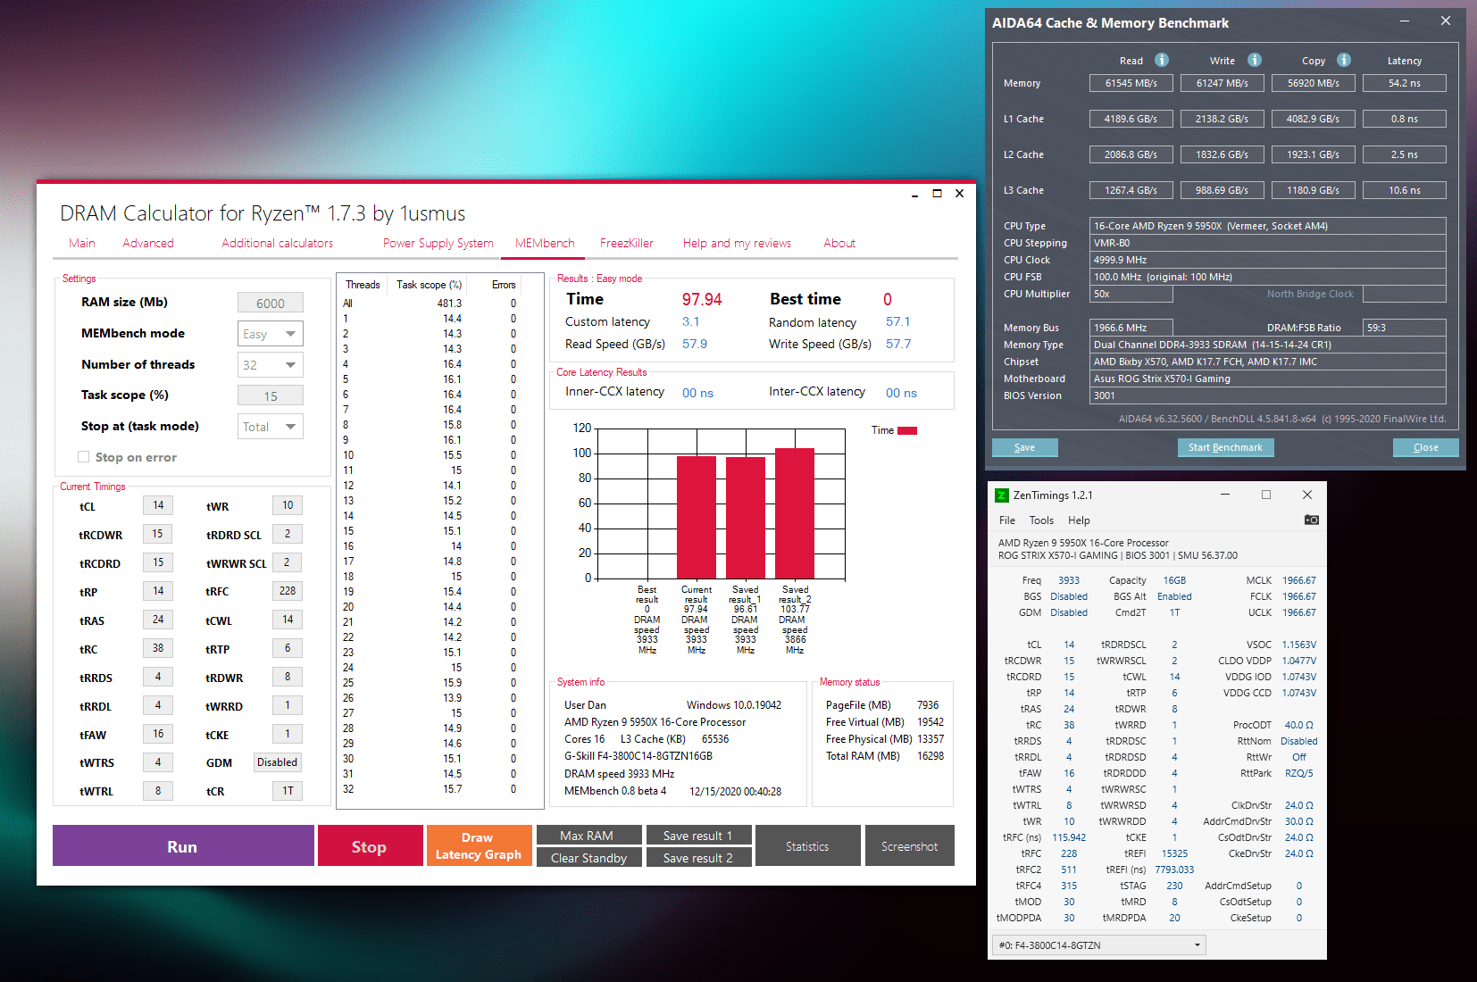Click the Screenshot button in DRAM Calculator

[910, 845]
